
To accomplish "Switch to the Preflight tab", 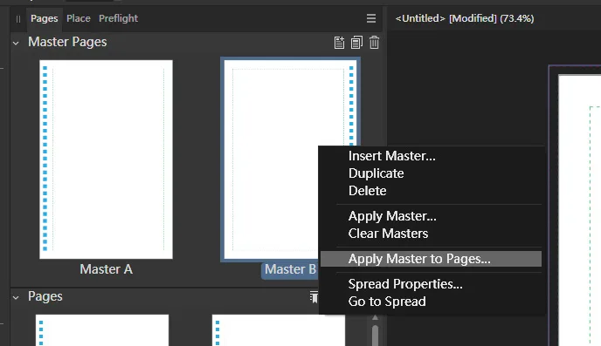I will point(118,18).
